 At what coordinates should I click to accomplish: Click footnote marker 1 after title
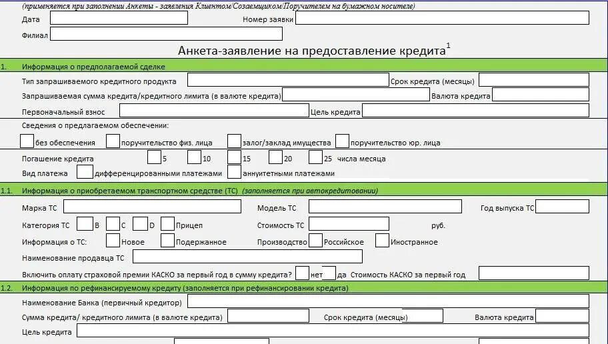point(448,45)
